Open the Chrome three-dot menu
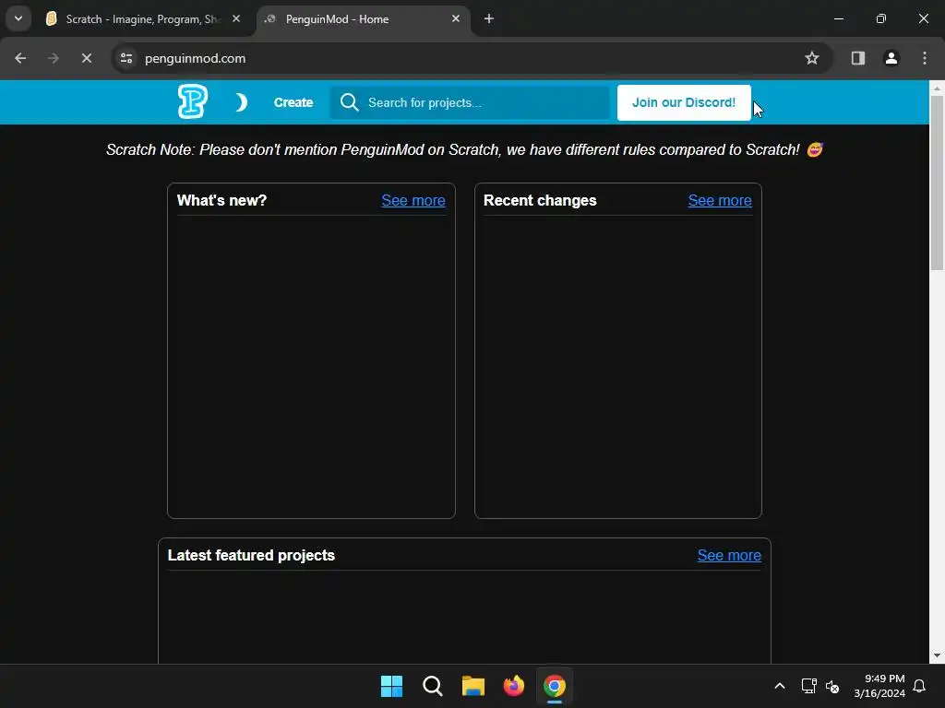Screen dimensions: 945x708 tap(925, 58)
